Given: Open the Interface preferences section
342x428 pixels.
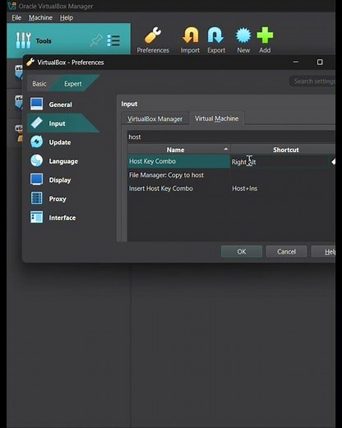Looking at the screenshot, I should point(63,217).
